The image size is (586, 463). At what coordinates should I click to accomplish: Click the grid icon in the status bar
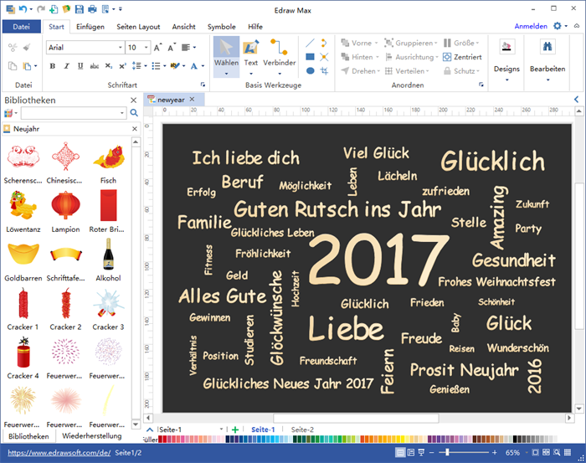tap(568, 453)
